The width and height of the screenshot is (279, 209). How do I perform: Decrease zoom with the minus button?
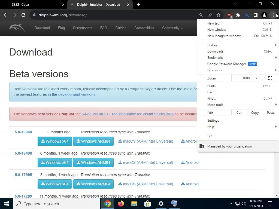[236, 78]
